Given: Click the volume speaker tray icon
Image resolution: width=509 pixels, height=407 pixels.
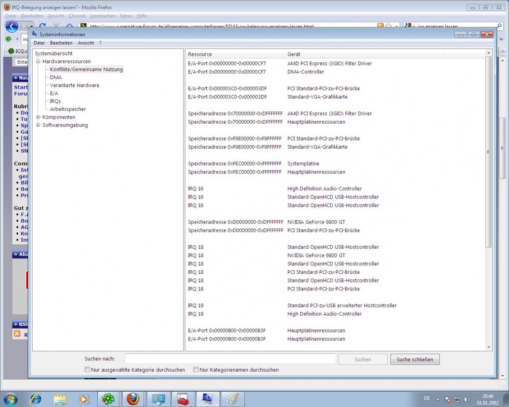Looking at the screenshot, I should pos(467,399).
